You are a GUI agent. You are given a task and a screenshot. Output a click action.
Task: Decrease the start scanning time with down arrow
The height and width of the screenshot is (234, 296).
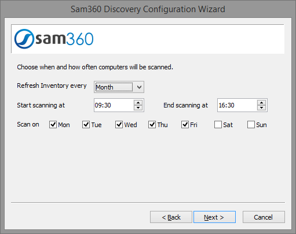tap(138, 107)
